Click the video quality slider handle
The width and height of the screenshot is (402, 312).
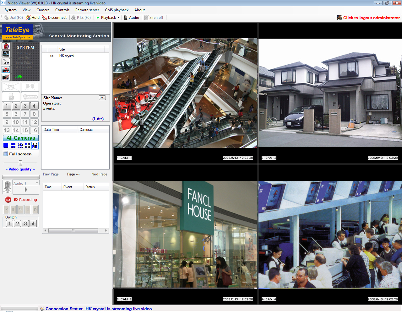(20, 163)
